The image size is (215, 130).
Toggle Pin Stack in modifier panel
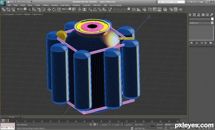pyautogui.click(x=191, y=43)
